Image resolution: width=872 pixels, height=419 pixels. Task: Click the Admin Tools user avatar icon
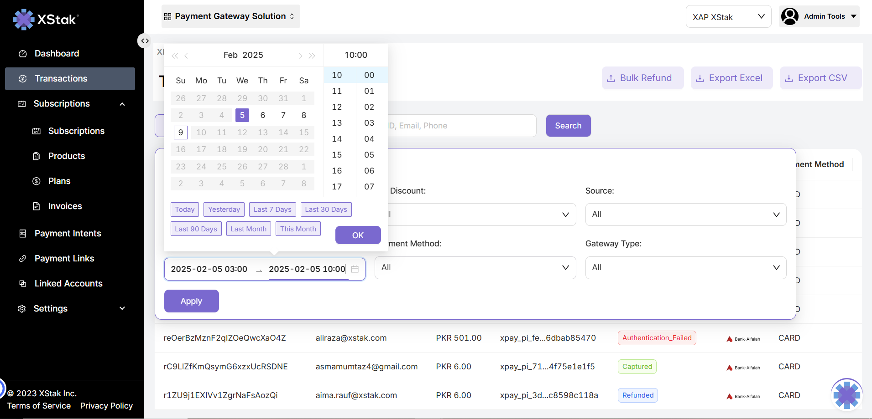tap(790, 16)
